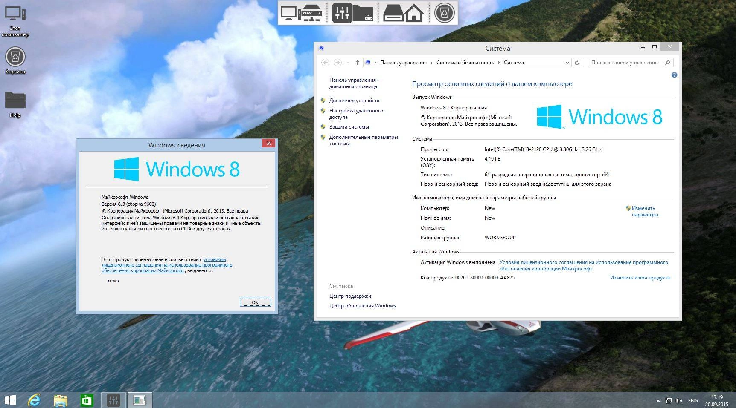736x408 pixels.
Task: Open the volume tray icon
Action: (679, 401)
